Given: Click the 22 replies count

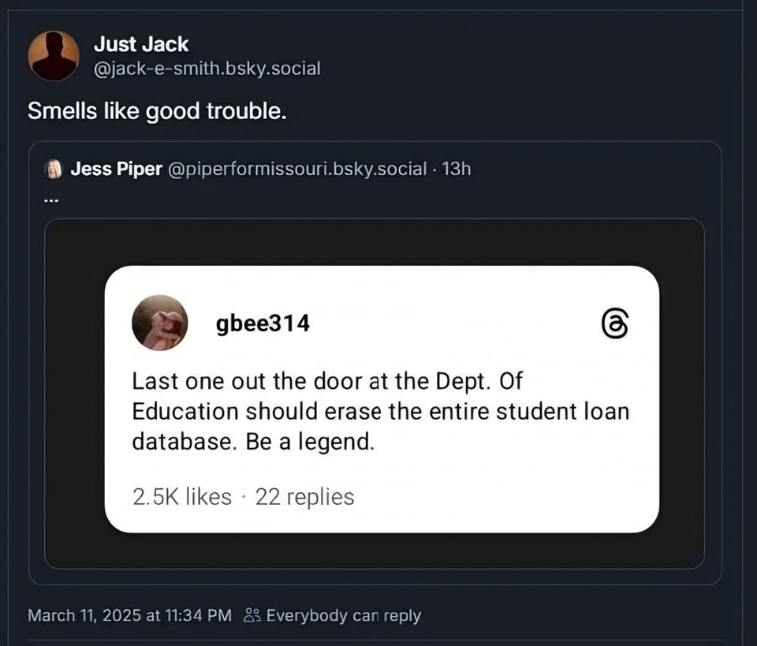Looking at the screenshot, I should (305, 497).
